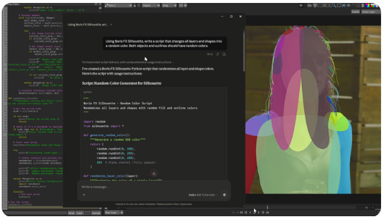Click the Execute button in script editor

coord(96,213)
